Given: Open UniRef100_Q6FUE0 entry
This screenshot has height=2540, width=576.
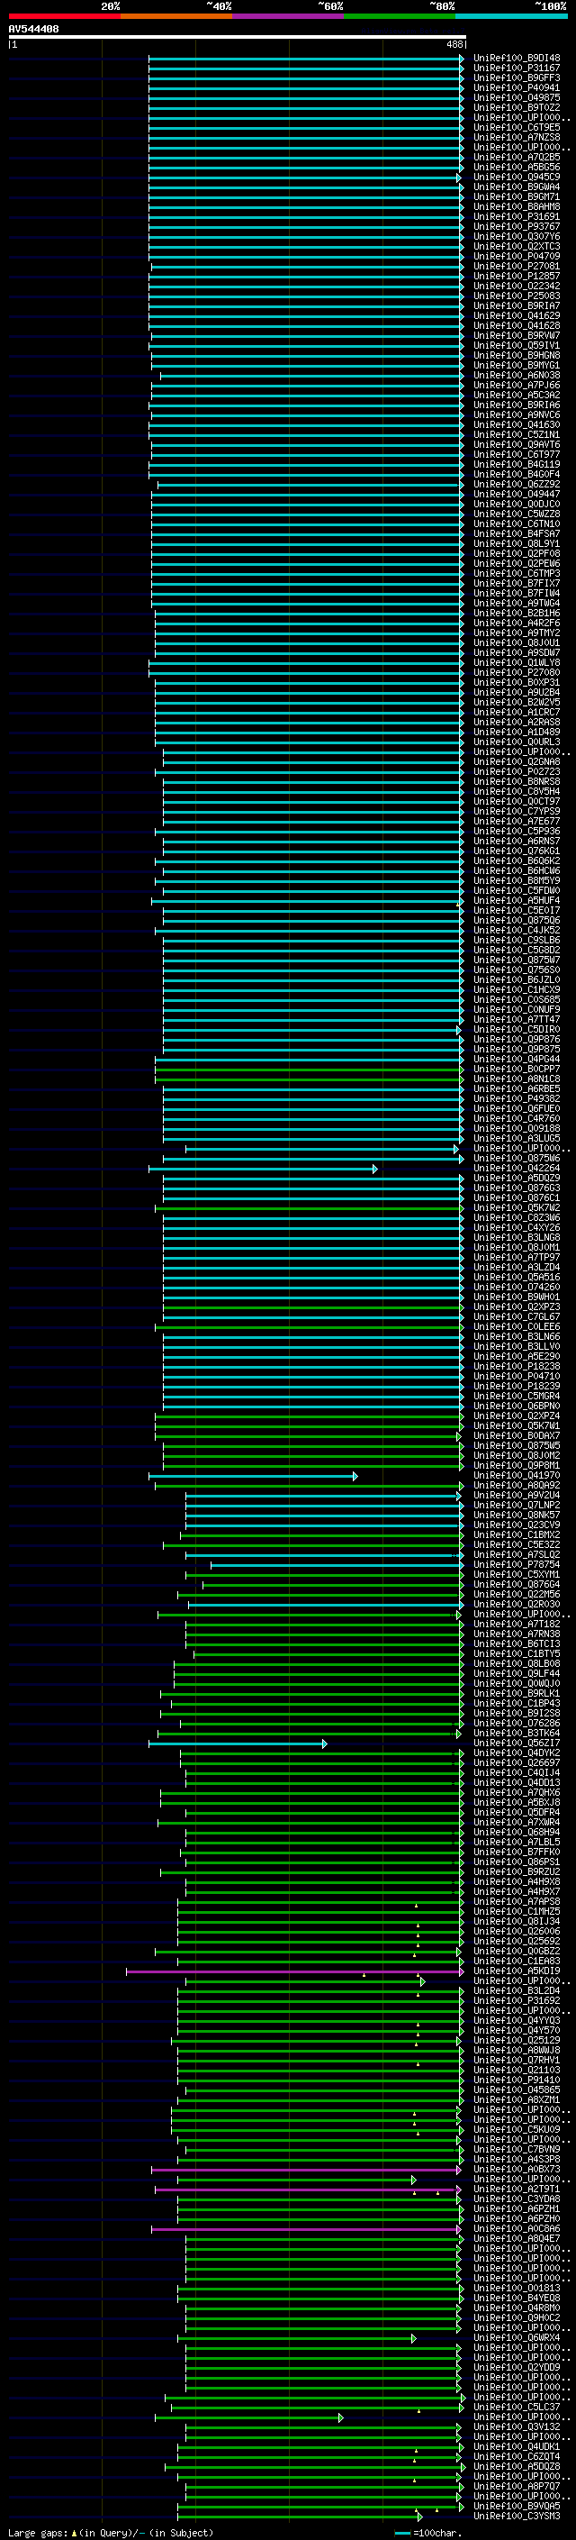Looking at the screenshot, I should pyautogui.click(x=516, y=1109).
